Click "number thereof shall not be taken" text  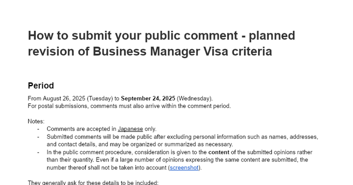point(107,168)
